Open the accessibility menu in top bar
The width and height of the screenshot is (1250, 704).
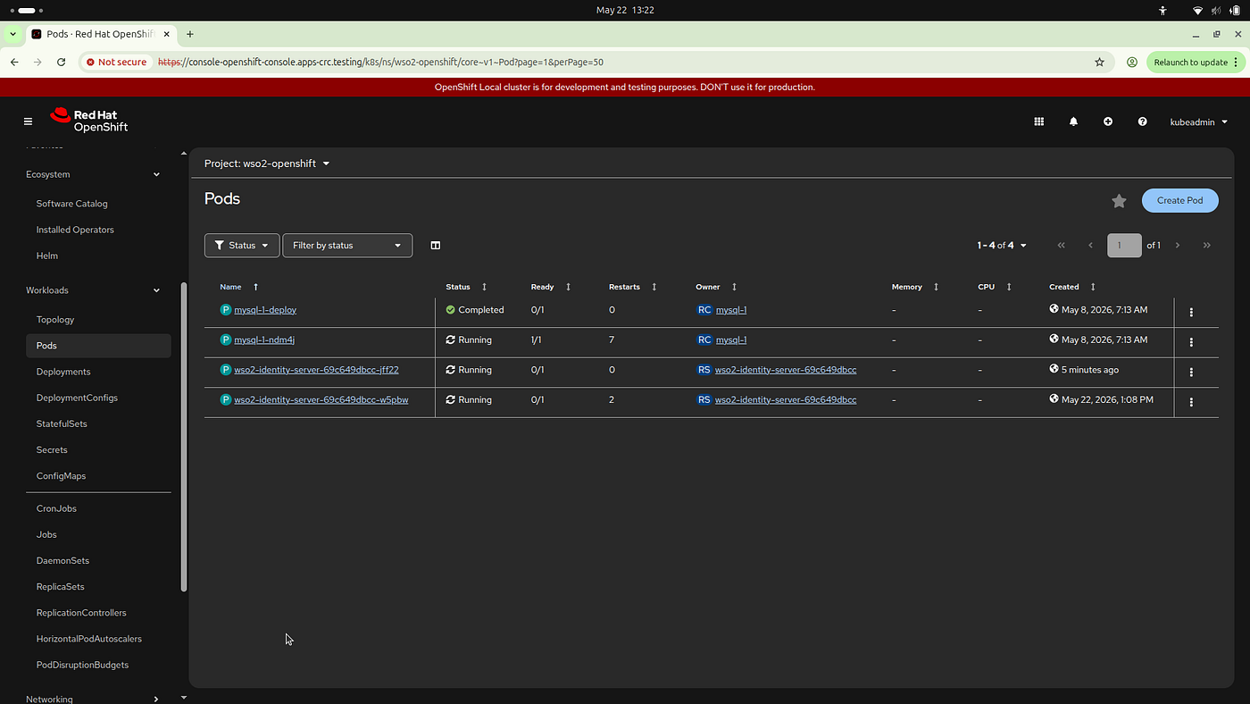point(1162,11)
